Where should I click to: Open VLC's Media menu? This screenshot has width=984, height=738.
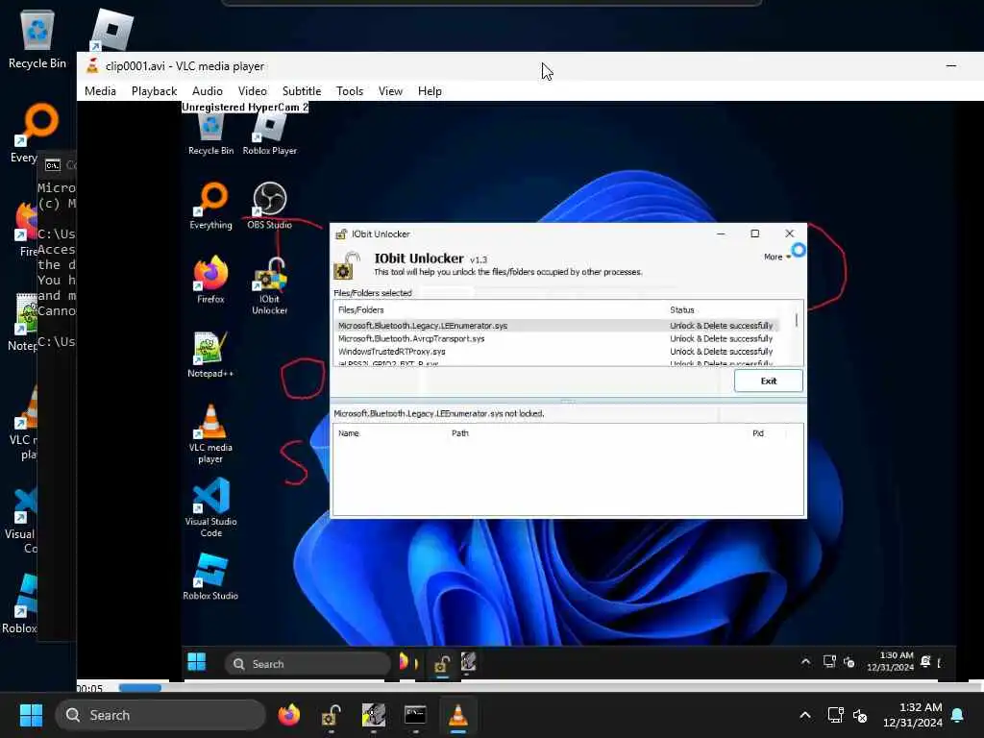100,91
